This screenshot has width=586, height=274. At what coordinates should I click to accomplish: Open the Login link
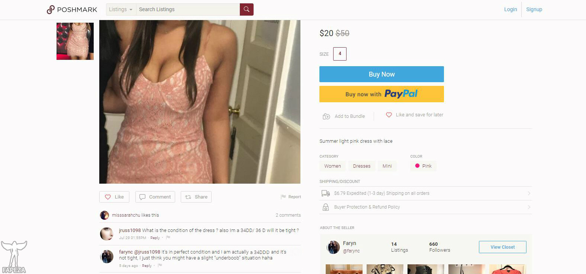click(x=511, y=9)
